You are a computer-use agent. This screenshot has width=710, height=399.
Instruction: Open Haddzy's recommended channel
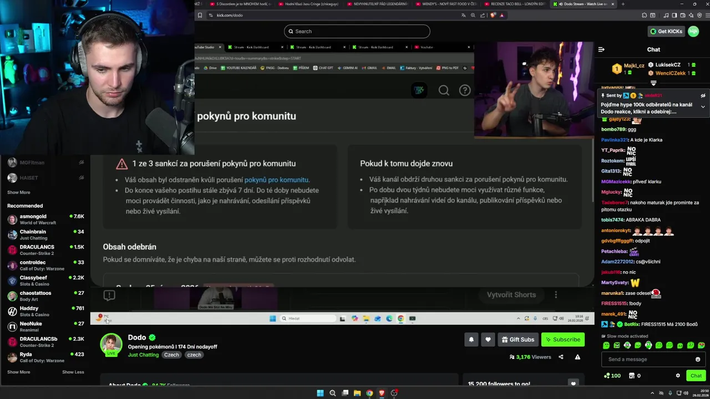coord(45,311)
